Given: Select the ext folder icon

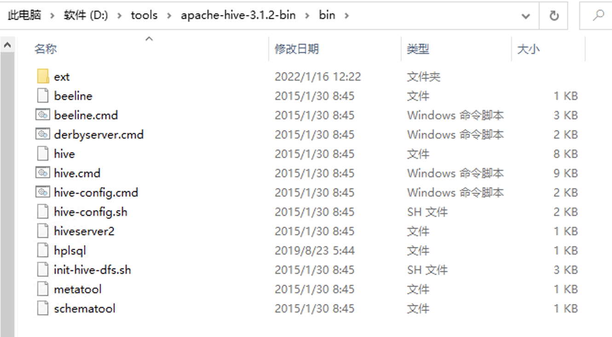Looking at the screenshot, I should click(42, 76).
